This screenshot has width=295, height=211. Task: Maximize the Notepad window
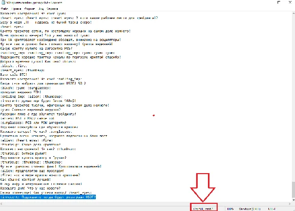point(279,2)
